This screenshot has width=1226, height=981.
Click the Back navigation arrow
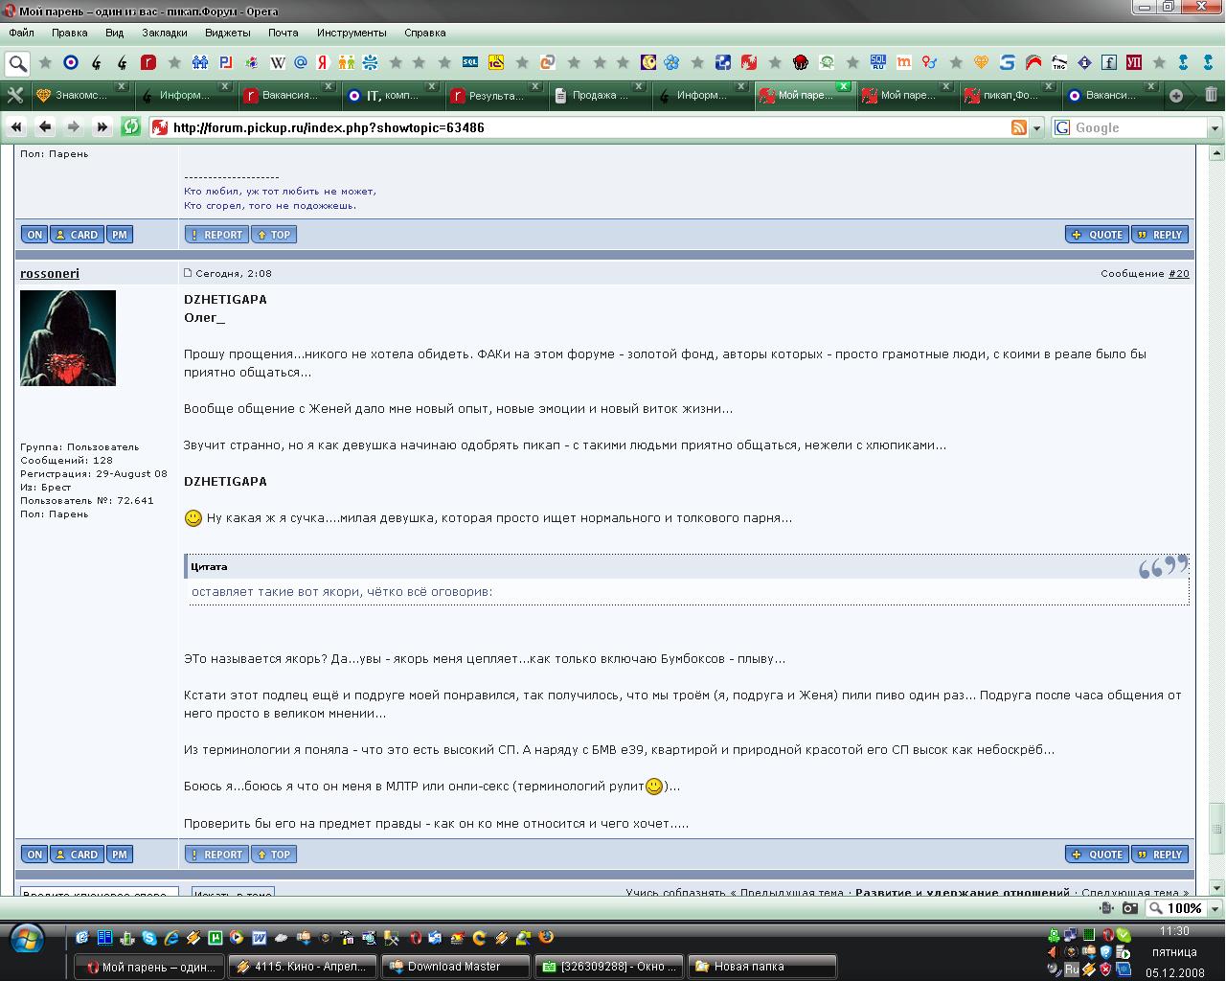45,126
